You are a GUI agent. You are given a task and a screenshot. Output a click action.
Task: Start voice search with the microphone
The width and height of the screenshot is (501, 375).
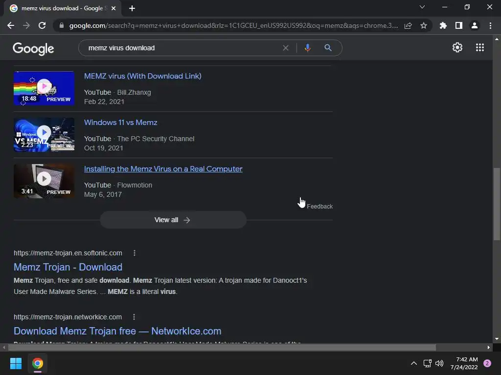pos(307,48)
